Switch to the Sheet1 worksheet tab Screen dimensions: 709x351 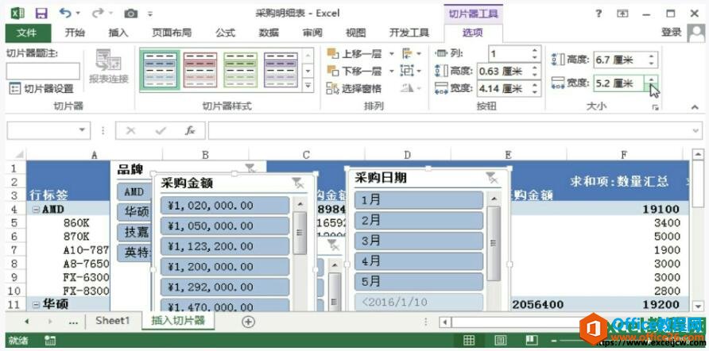113,321
